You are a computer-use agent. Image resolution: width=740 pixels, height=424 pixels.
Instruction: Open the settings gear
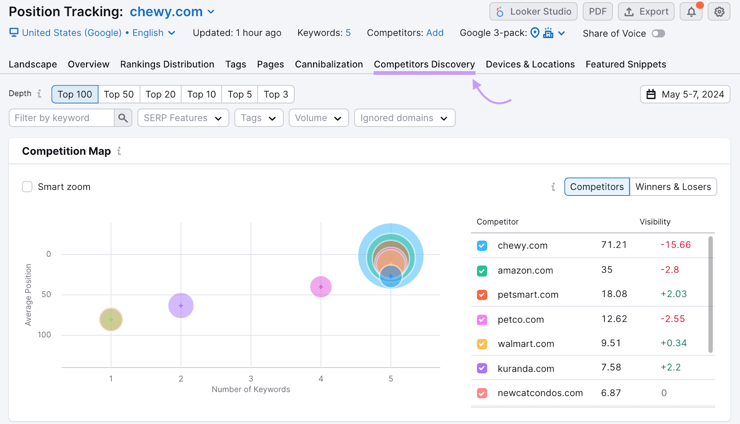(719, 11)
